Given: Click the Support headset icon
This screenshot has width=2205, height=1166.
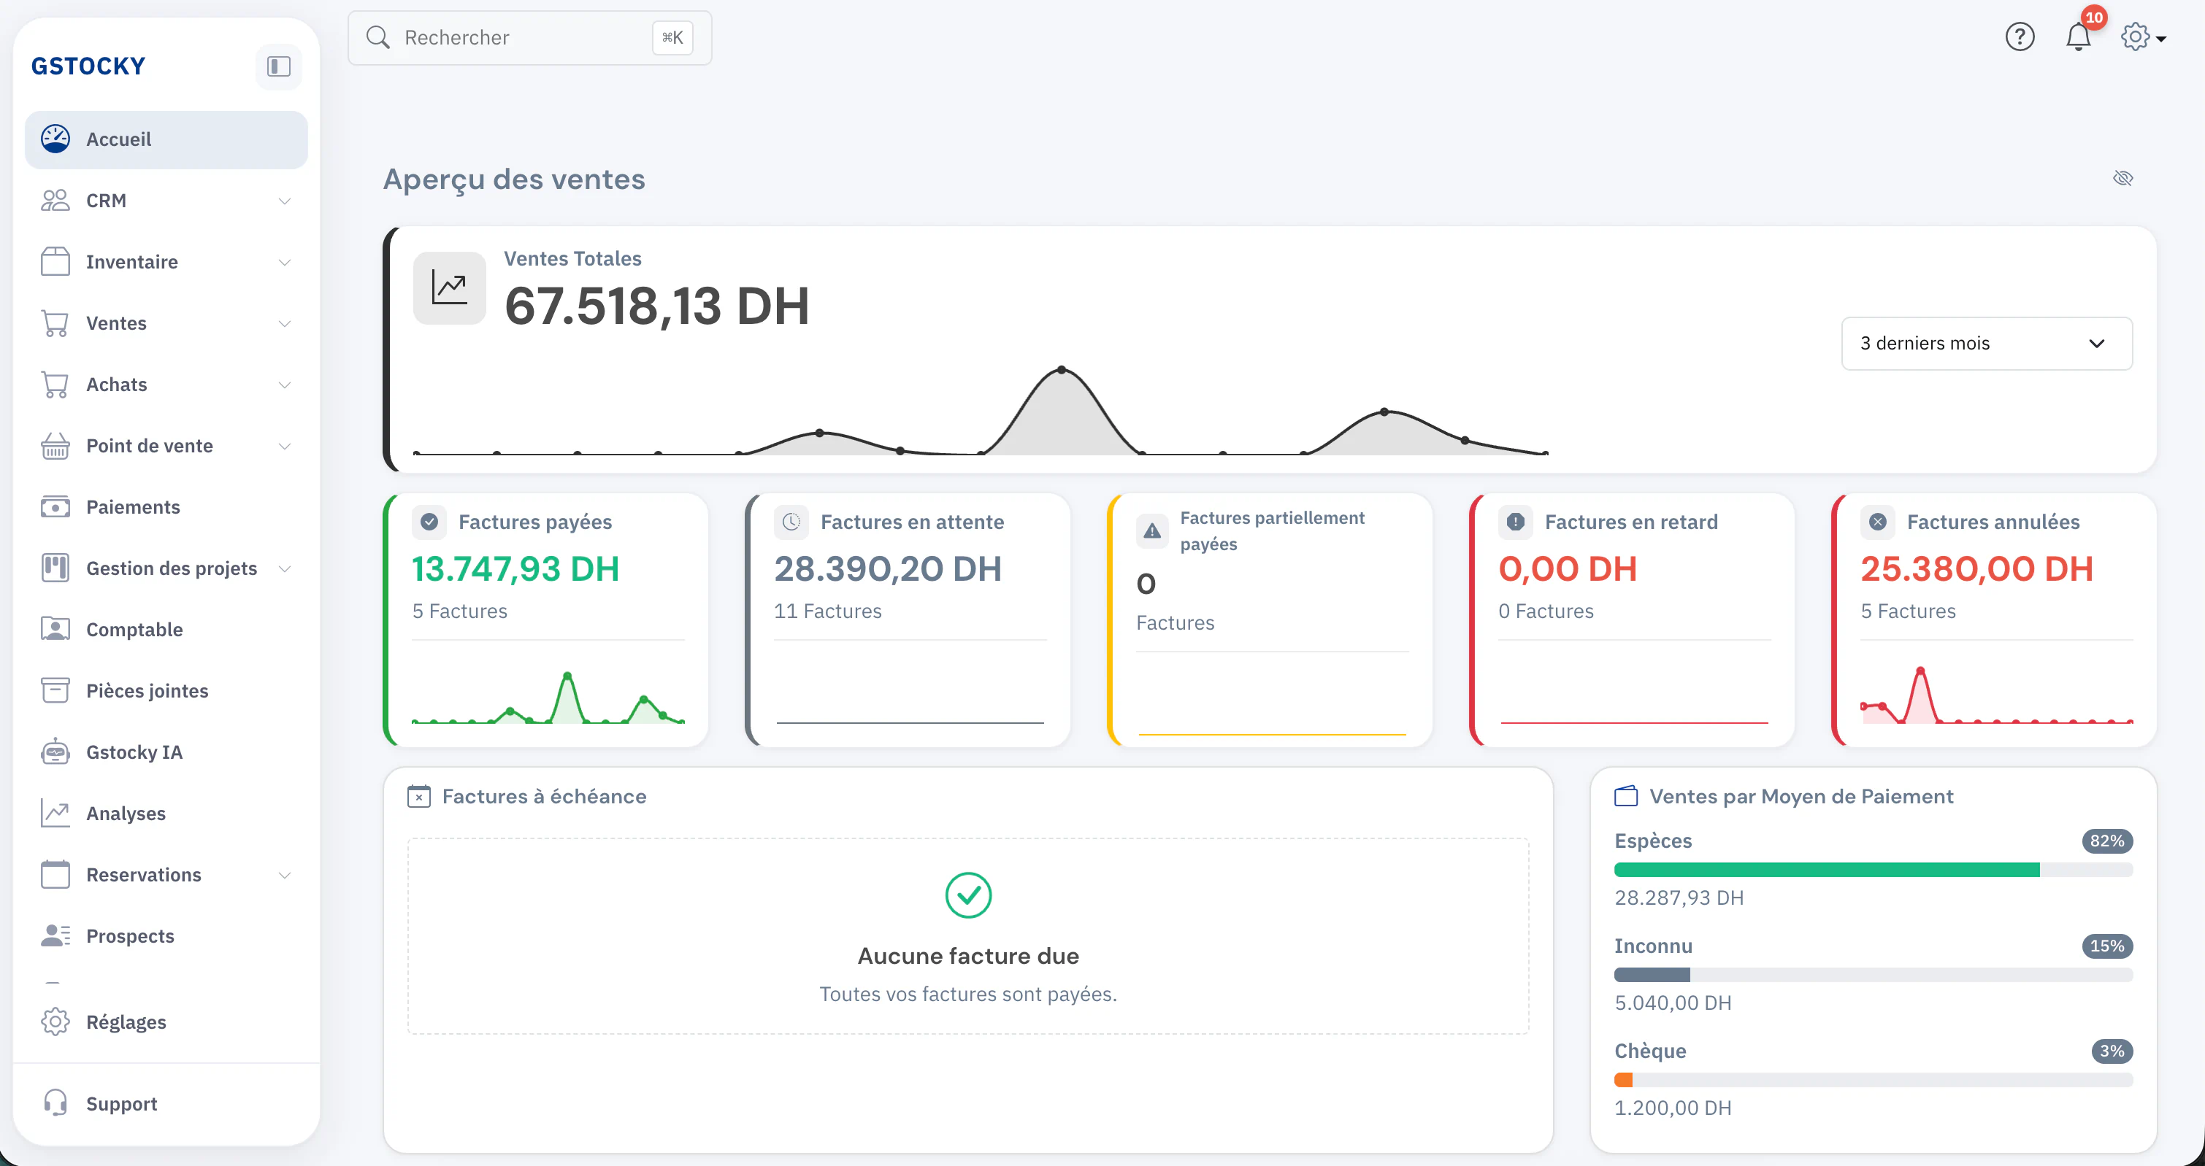Looking at the screenshot, I should (55, 1103).
